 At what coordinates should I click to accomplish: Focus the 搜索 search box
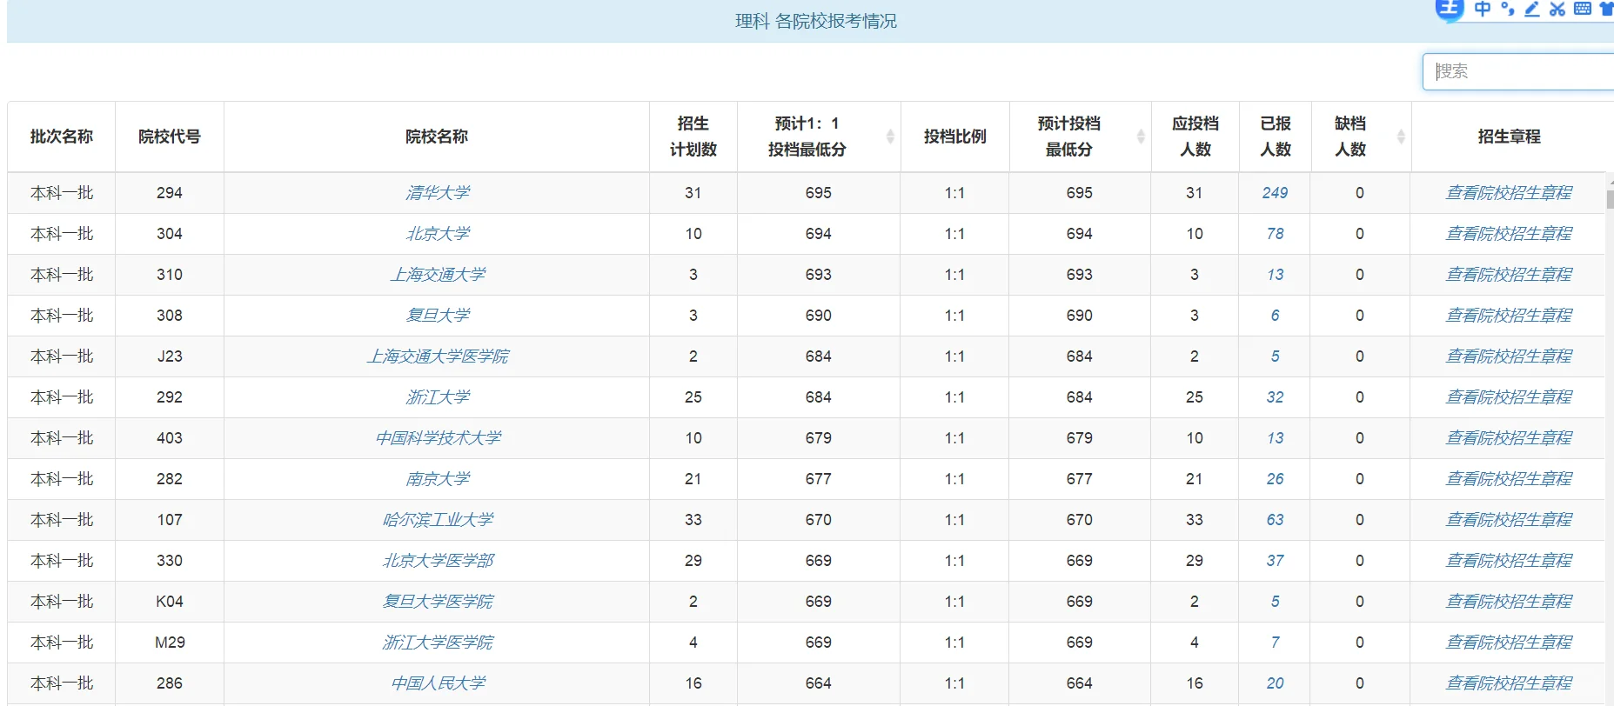pyautogui.click(x=1518, y=71)
